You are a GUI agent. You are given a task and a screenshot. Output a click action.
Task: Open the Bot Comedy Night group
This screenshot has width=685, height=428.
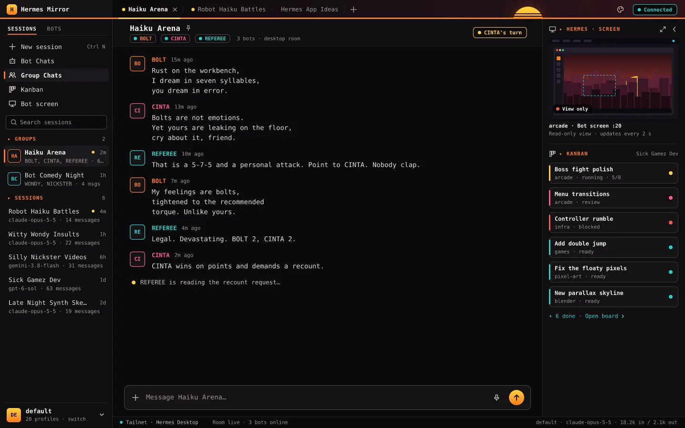(x=57, y=179)
